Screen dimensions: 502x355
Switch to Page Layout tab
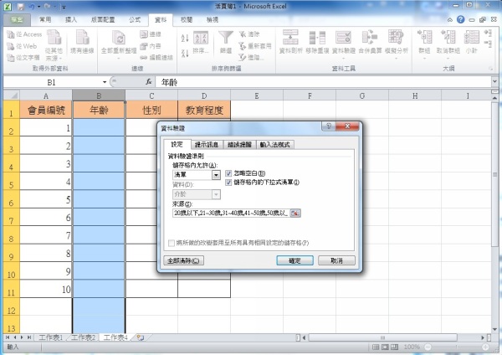coord(103,20)
